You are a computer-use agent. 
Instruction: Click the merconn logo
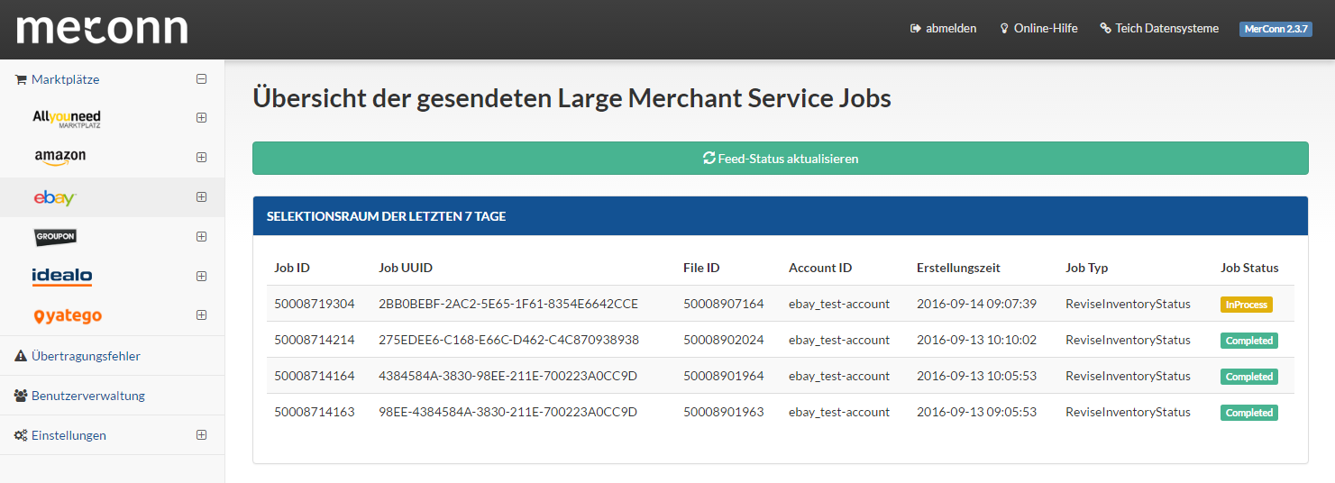pos(102,29)
